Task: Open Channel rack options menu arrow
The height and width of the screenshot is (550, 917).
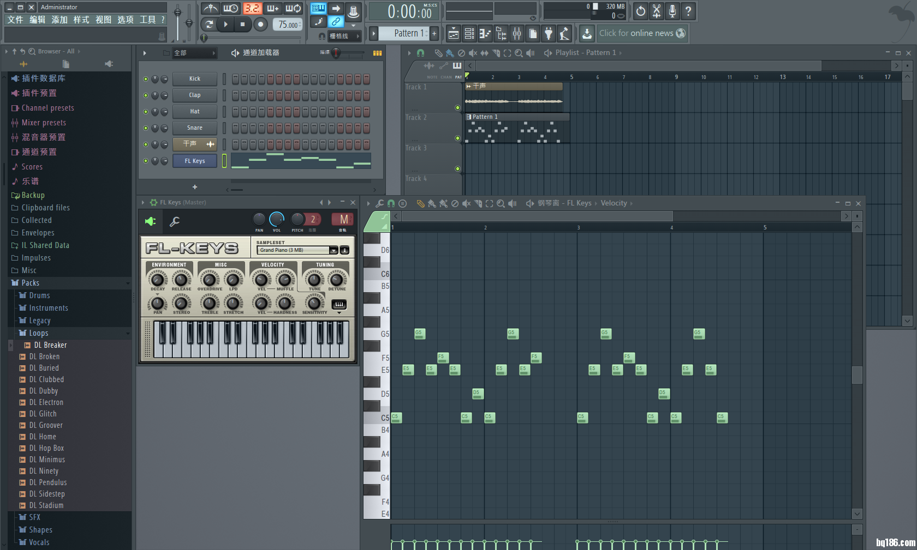Action: 145,53
